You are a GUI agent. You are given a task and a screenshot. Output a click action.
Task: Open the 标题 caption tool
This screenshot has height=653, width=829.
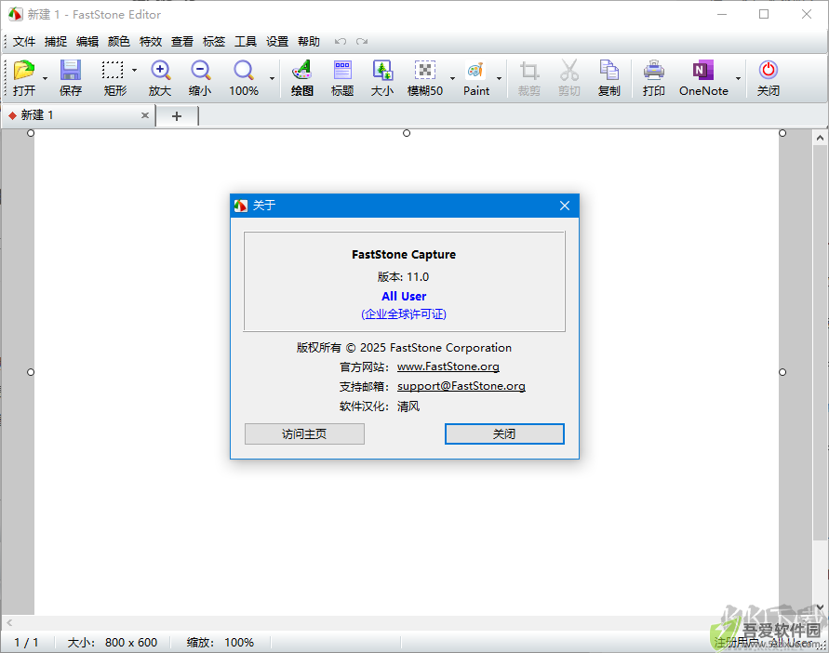(x=342, y=78)
